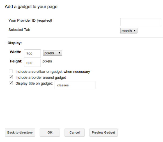Viewport: 163px width, 142px height.
Task: Cancel adding the gadget
Action: click(75, 132)
